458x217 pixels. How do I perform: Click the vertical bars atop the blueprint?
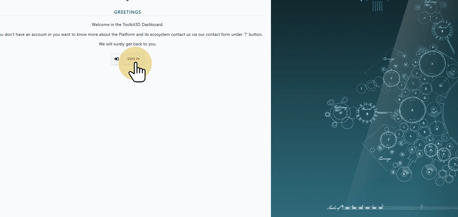[378, 6]
